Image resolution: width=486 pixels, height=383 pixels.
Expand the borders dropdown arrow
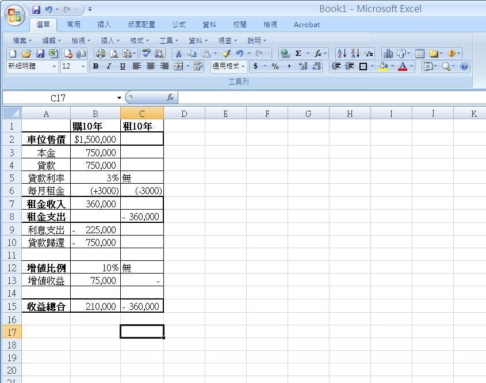click(372, 66)
